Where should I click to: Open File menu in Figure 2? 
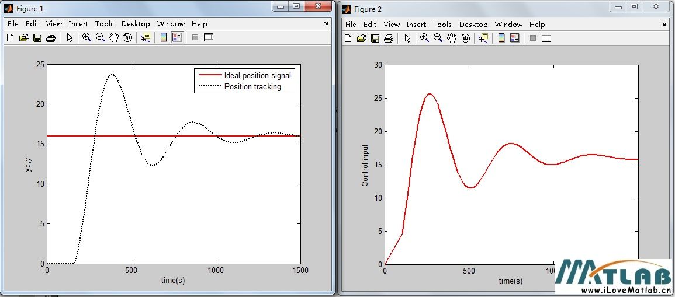coord(351,24)
